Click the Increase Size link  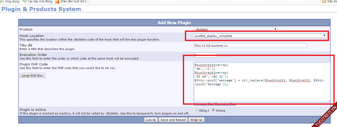click(x=204, y=104)
